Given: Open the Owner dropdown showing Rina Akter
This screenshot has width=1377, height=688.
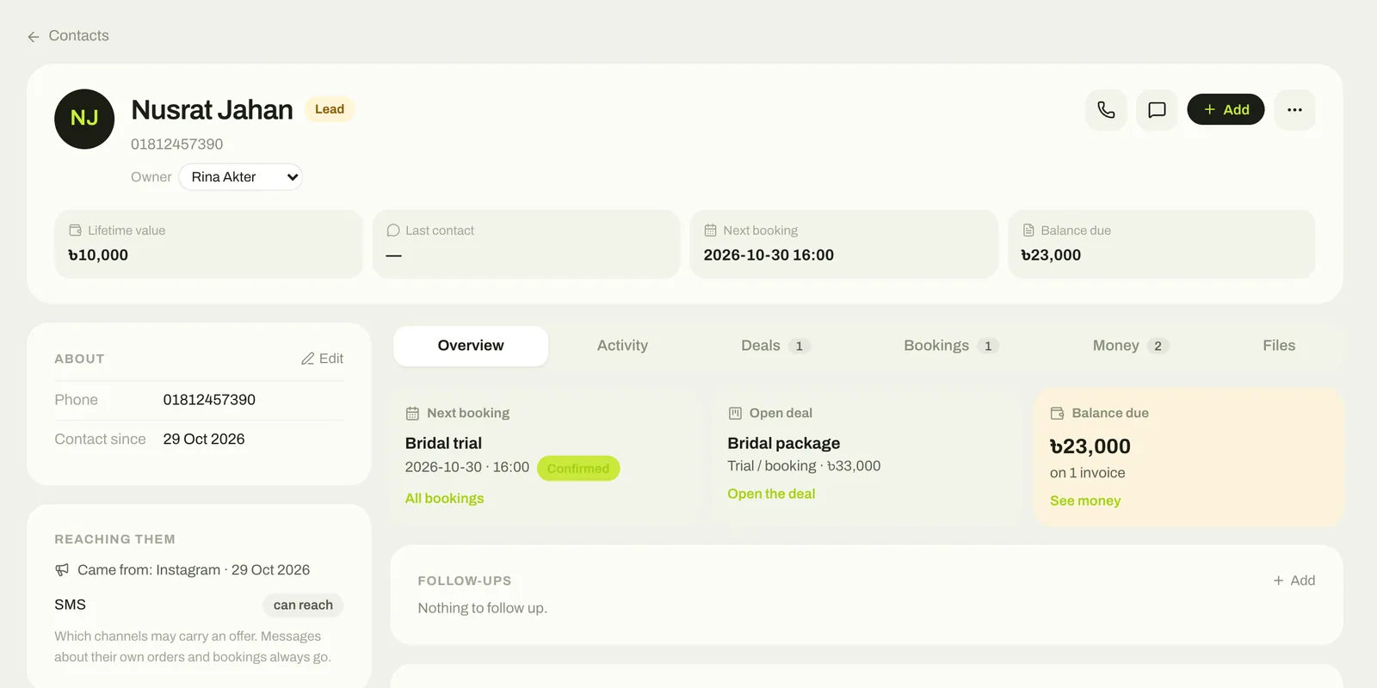Looking at the screenshot, I should [x=240, y=177].
